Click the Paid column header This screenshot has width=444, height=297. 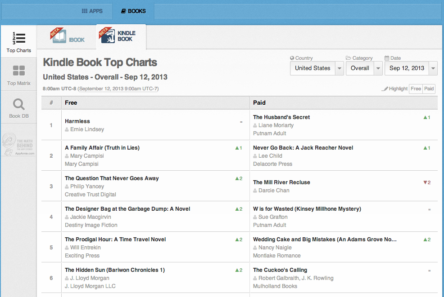point(259,103)
